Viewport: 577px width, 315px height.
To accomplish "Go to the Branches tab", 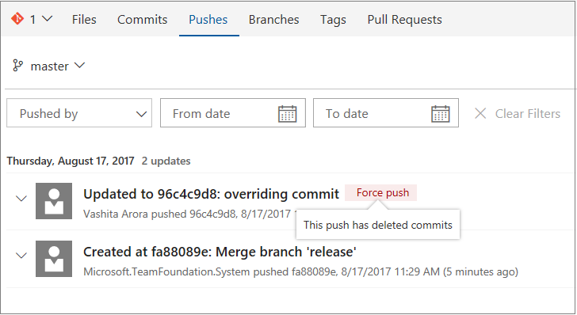I will point(273,20).
